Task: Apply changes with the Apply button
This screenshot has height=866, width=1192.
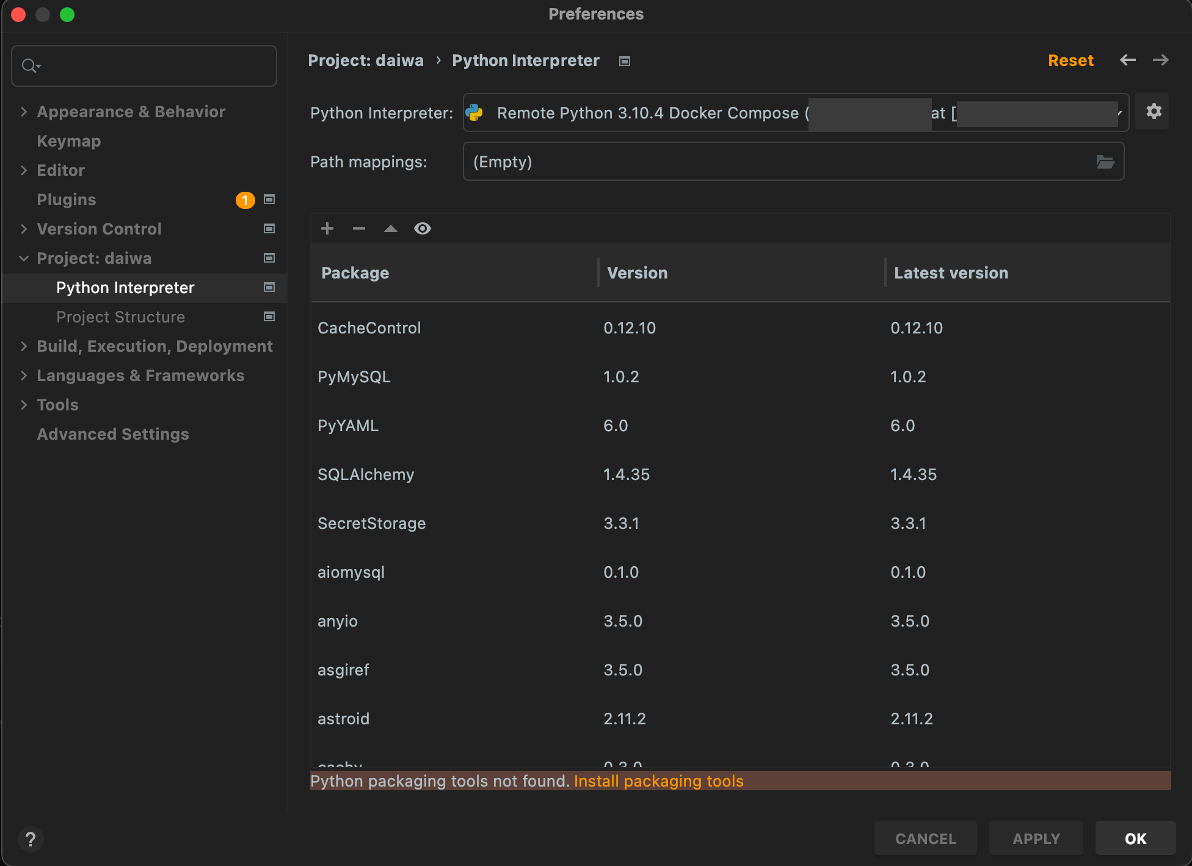Action: coord(1036,838)
